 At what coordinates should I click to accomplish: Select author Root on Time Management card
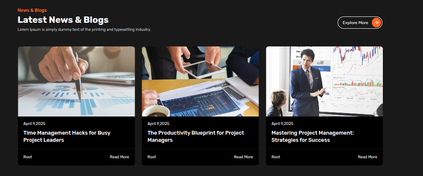coord(28,157)
